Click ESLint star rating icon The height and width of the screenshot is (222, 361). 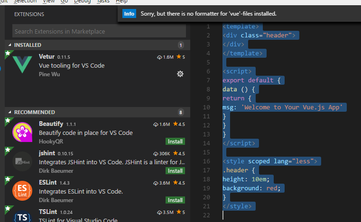(176, 182)
